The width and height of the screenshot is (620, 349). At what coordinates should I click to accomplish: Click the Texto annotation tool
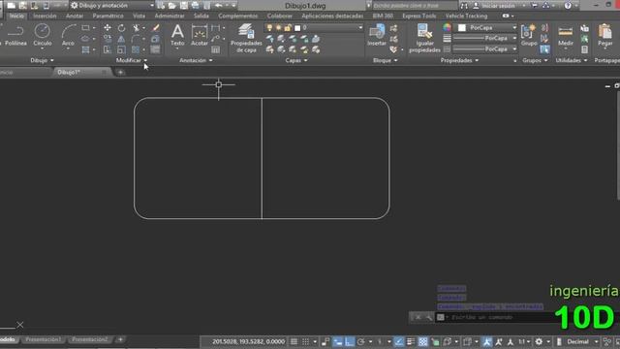[177, 35]
